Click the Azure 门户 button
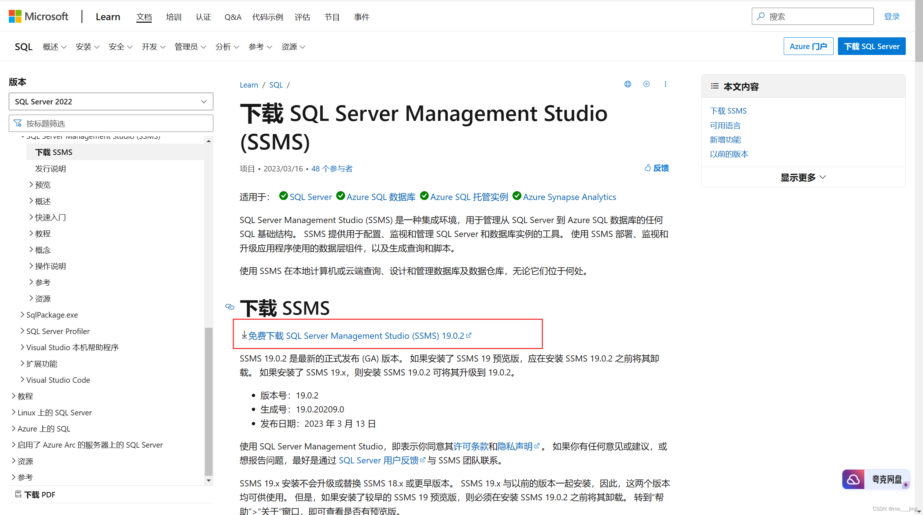The width and height of the screenshot is (923, 515). (808, 46)
